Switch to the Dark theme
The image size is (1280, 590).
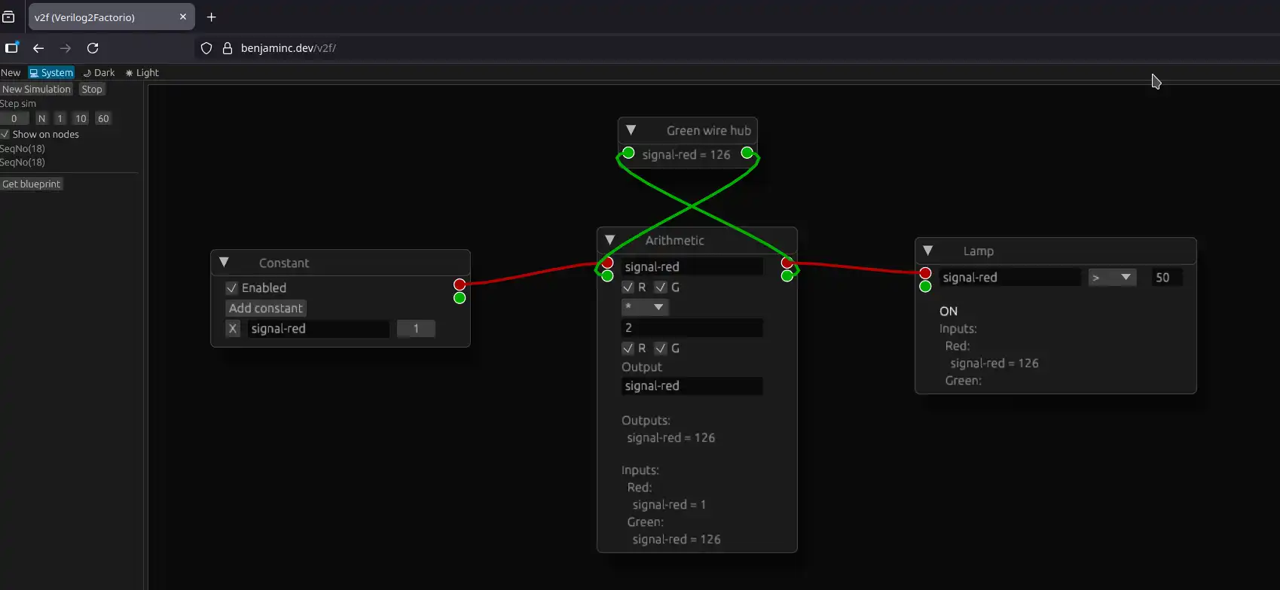click(x=99, y=73)
